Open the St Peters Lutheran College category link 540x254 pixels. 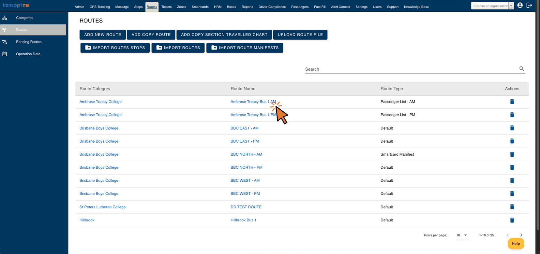point(102,207)
